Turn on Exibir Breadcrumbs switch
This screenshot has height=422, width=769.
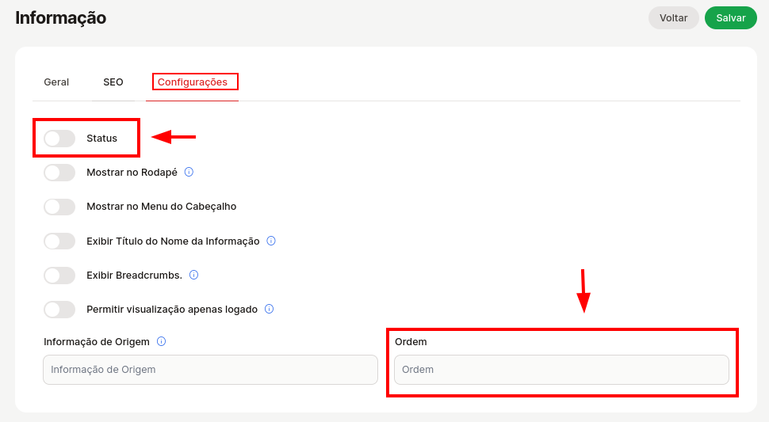click(59, 276)
